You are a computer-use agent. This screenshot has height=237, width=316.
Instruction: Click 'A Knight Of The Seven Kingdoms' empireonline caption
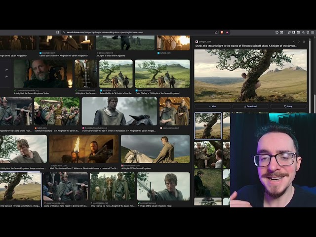click(136, 168)
